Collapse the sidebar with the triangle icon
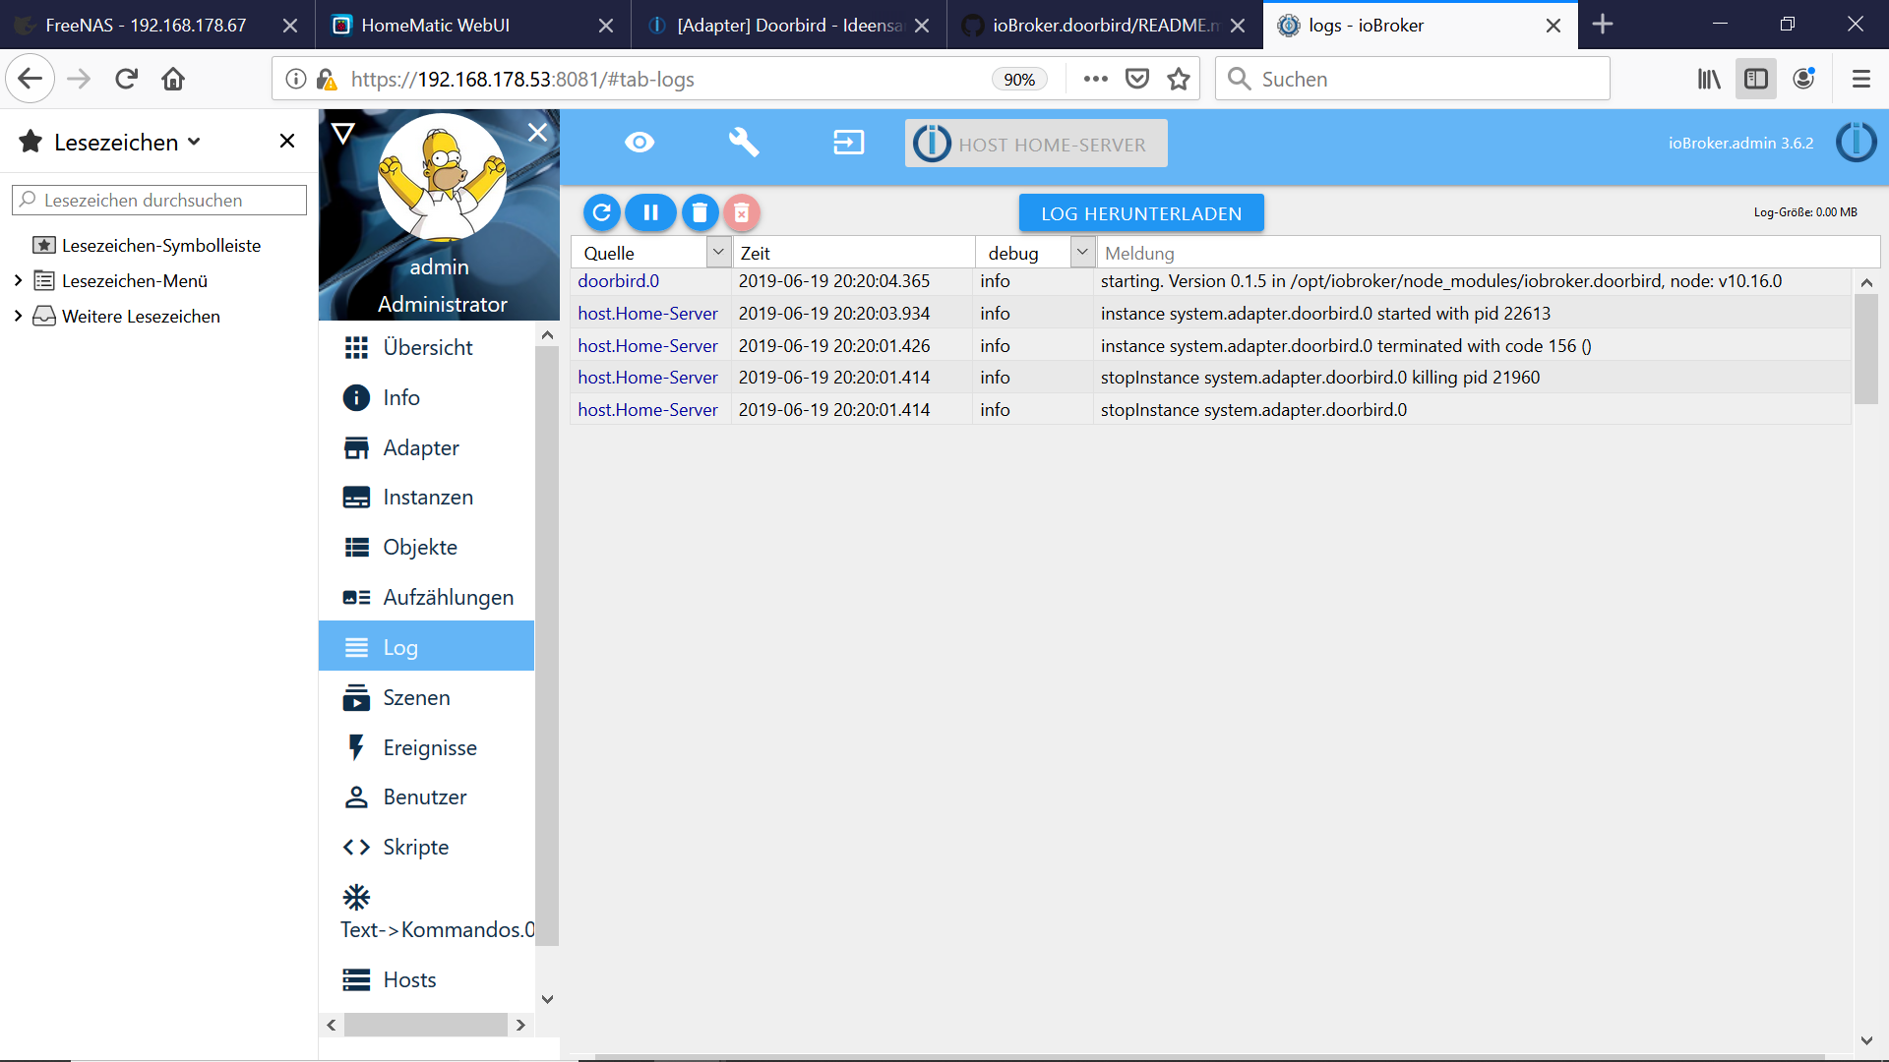 point(343,133)
